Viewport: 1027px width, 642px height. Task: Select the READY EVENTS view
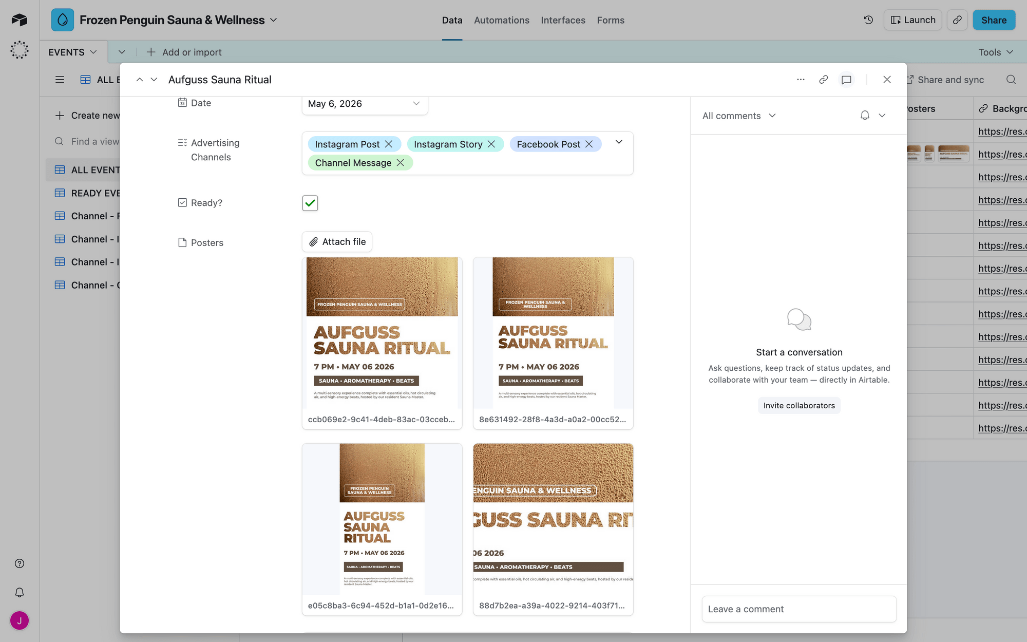[x=83, y=193]
